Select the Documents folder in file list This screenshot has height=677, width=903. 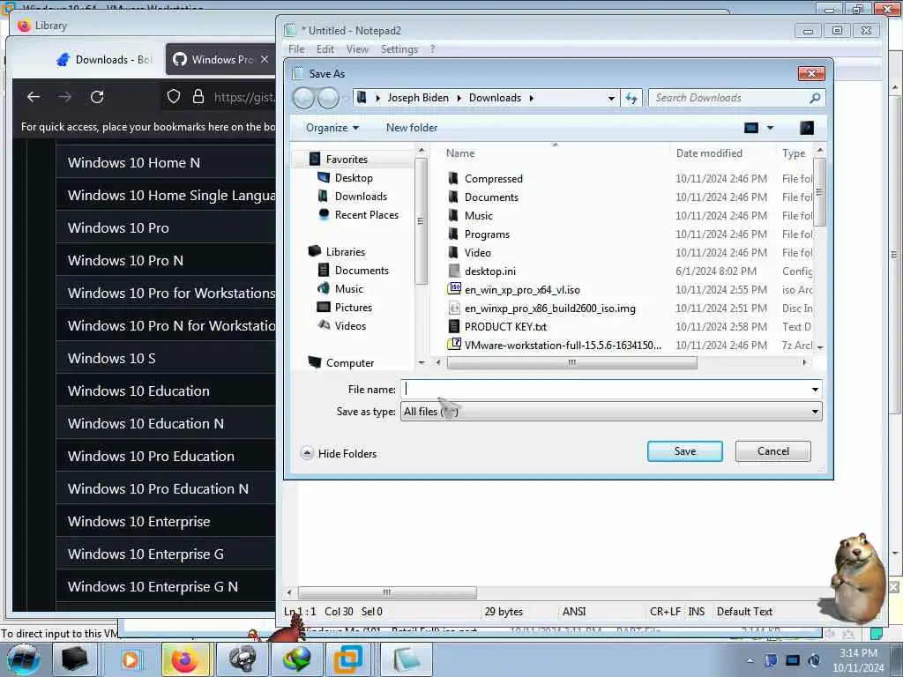(x=491, y=197)
